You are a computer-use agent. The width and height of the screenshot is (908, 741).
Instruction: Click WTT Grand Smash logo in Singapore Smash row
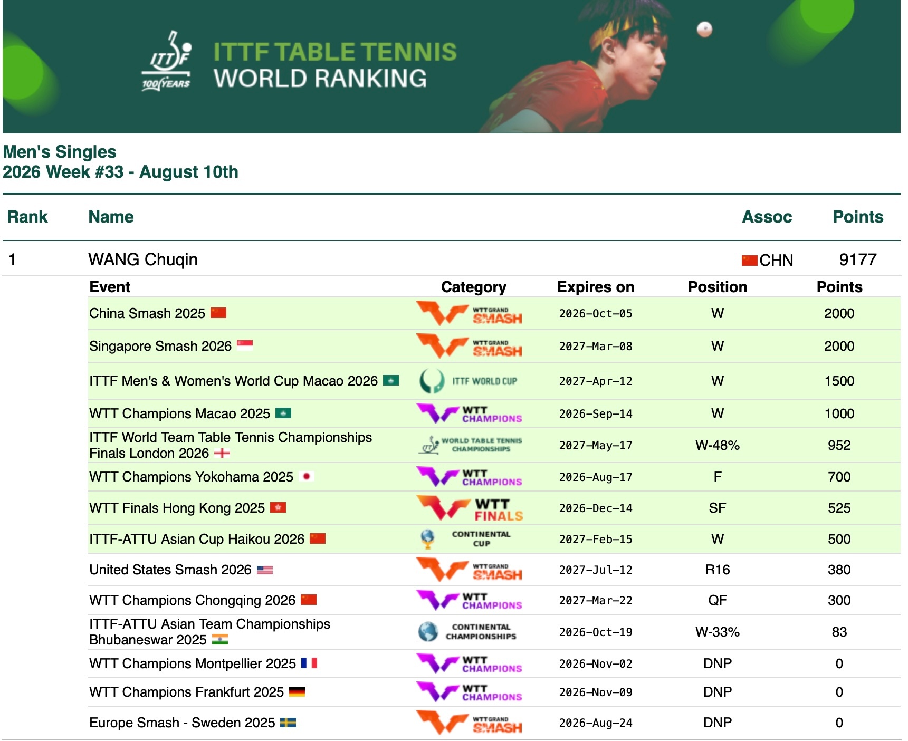pyautogui.click(x=470, y=346)
